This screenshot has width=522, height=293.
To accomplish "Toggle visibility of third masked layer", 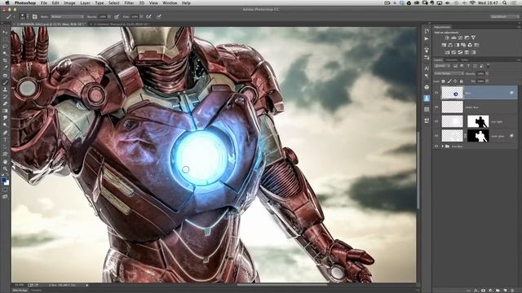I will tap(436, 121).
